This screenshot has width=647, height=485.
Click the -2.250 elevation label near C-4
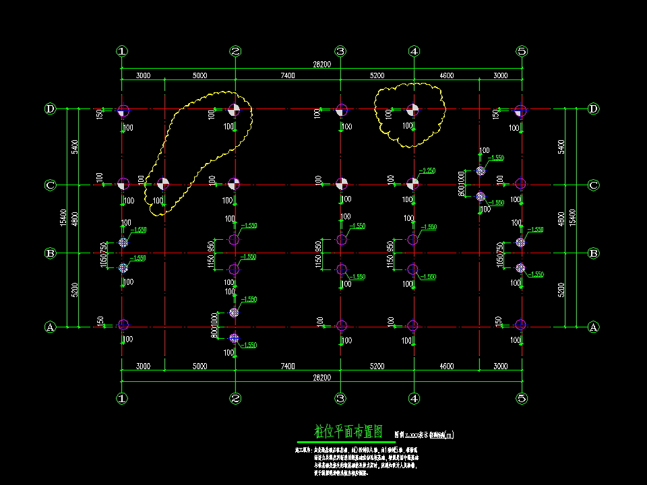click(x=429, y=171)
